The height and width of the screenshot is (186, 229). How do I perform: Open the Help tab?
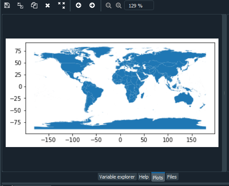(x=144, y=177)
